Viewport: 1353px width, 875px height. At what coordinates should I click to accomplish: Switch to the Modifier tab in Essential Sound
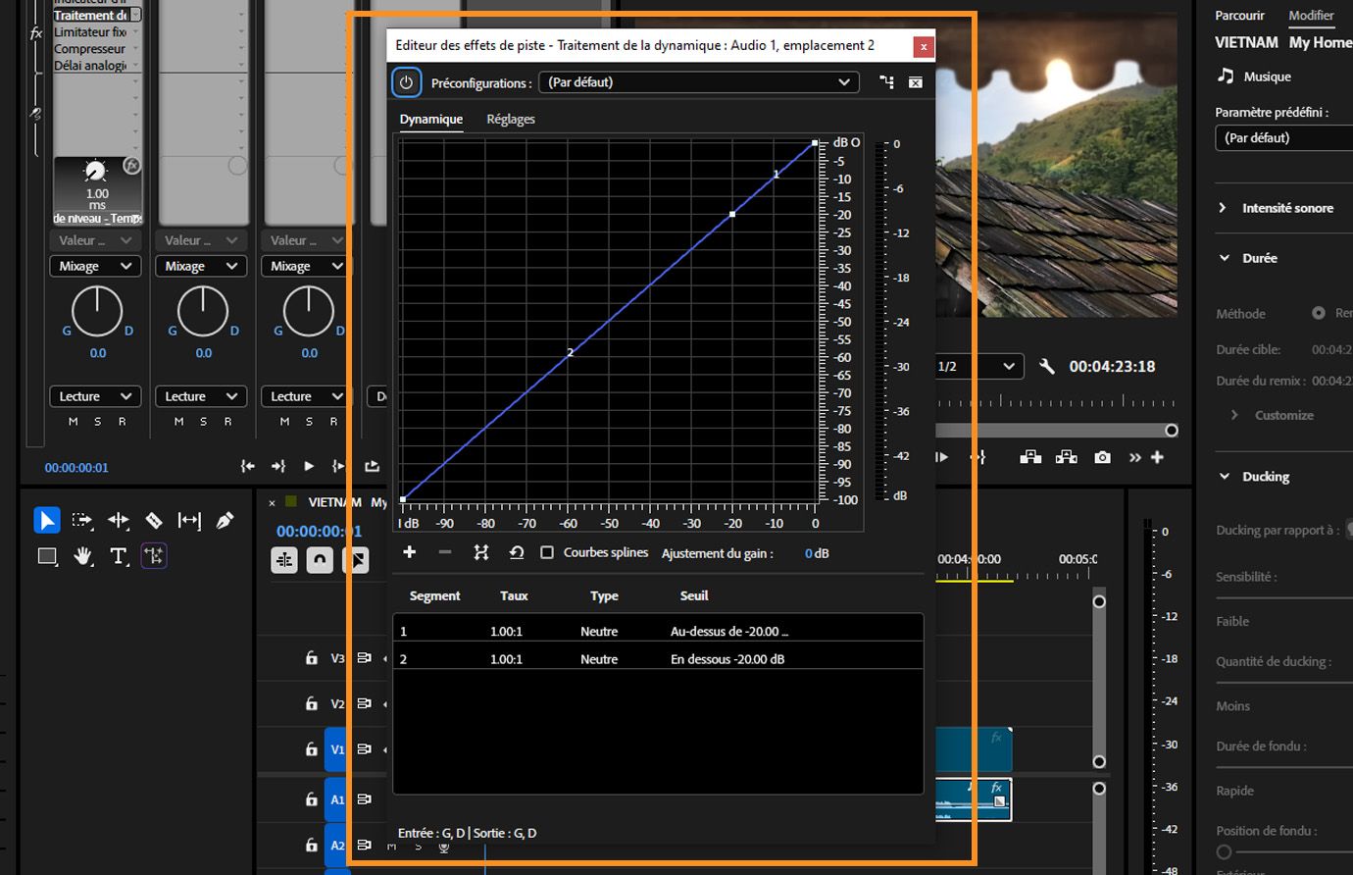coord(1311,15)
